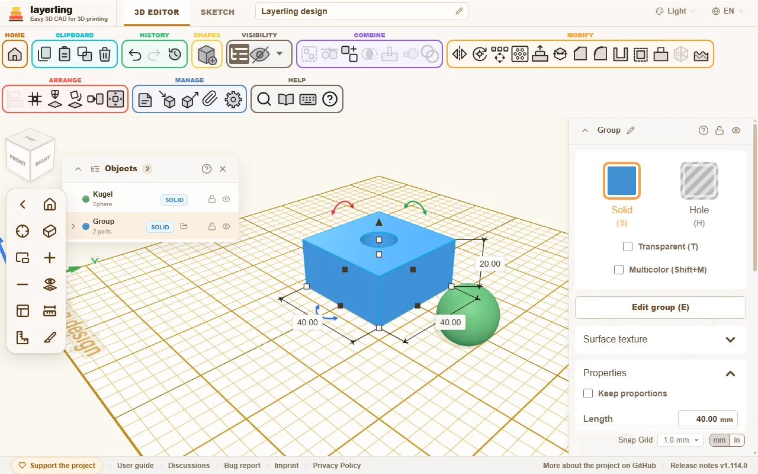Toggle visibility eye of Group row in Objects list

click(x=226, y=226)
